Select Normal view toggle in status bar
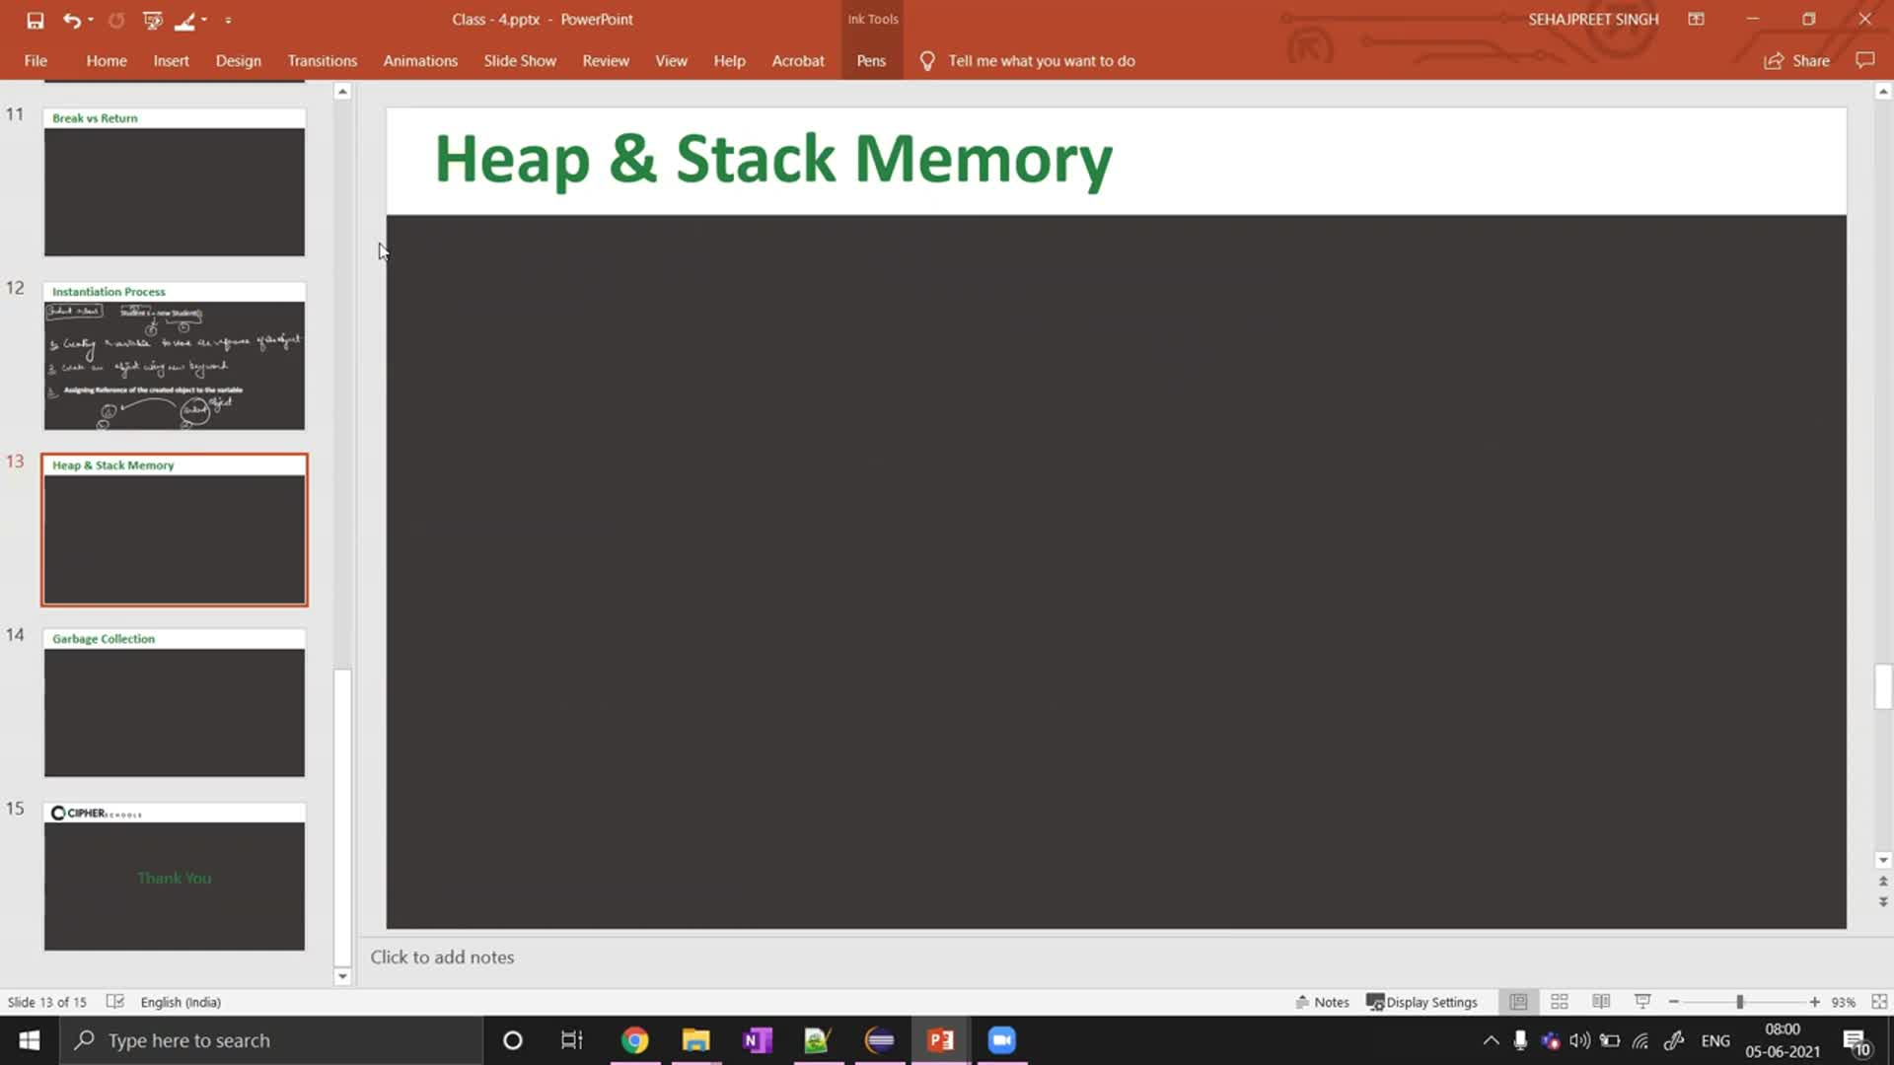 (1517, 1001)
